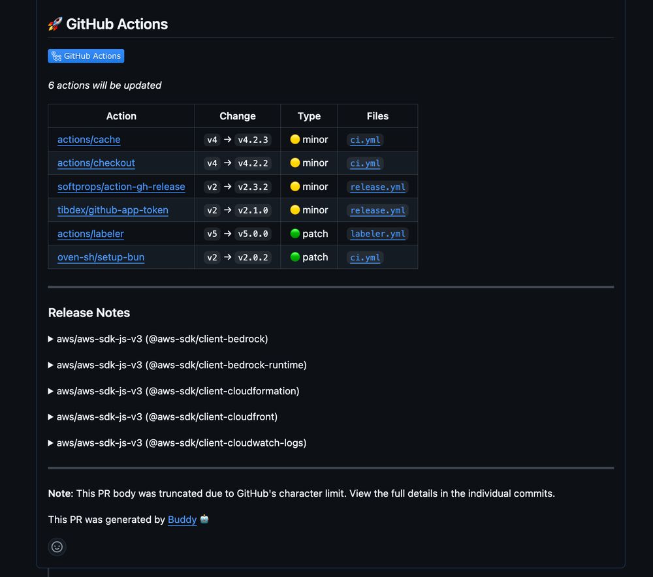Expand the client-cloudfront release notes

tap(163, 416)
